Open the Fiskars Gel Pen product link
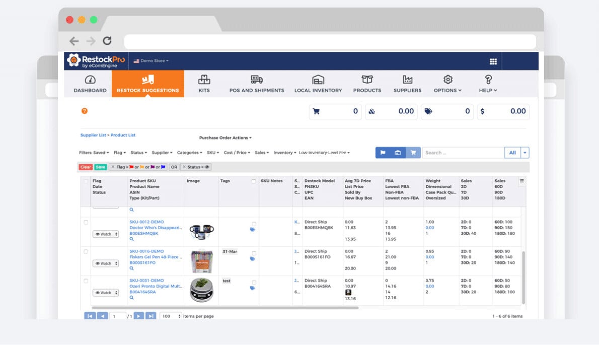 click(x=156, y=257)
